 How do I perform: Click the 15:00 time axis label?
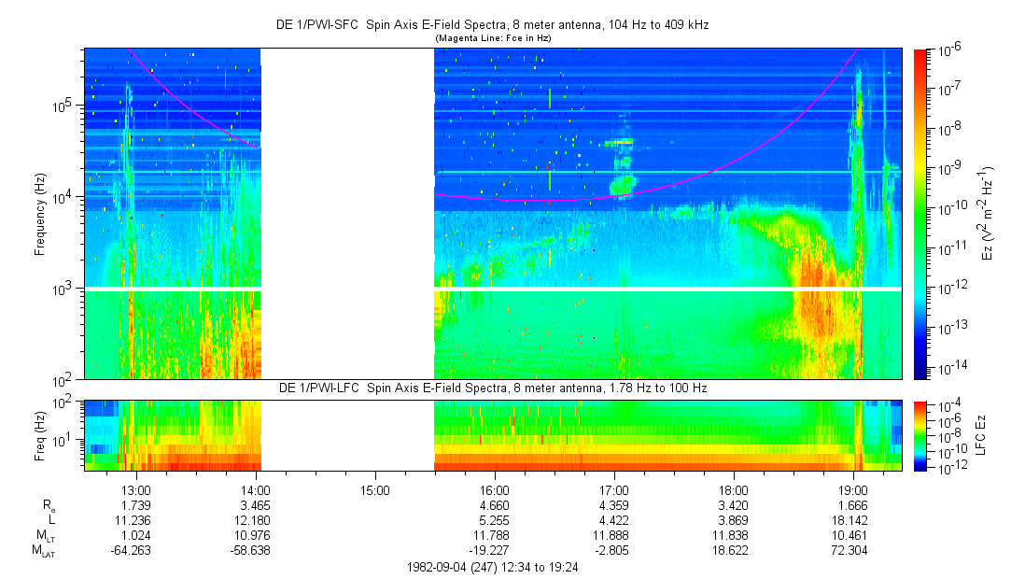(x=375, y=490)
